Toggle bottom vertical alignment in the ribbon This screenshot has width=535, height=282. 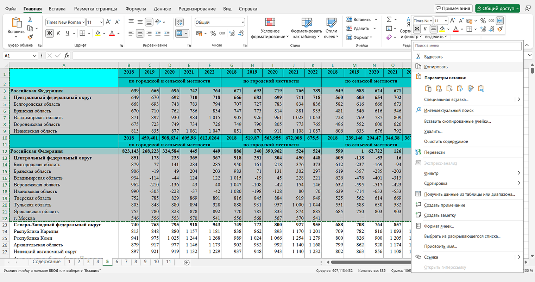(149, 22)
